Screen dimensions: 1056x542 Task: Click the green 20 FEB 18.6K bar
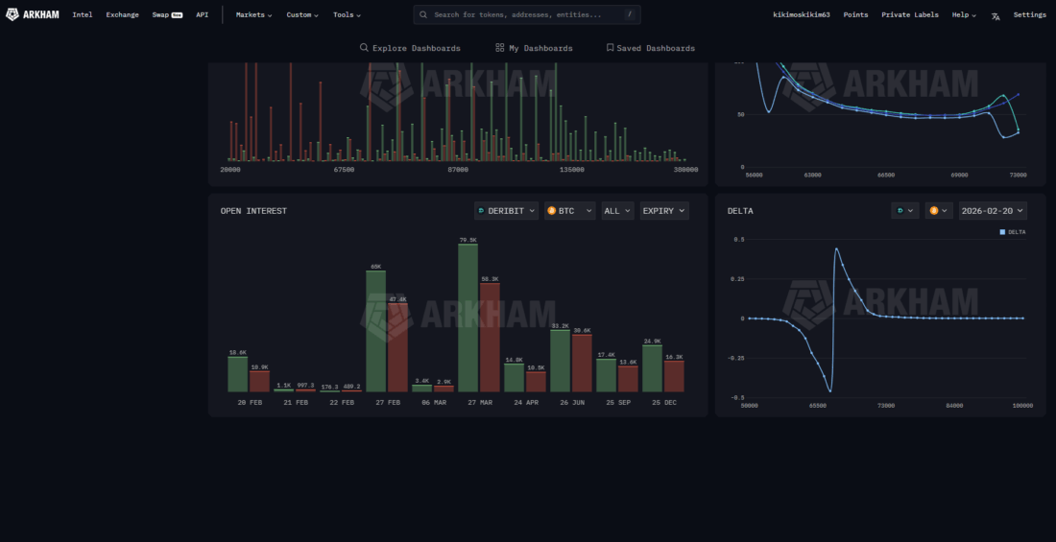pos(238,374)
